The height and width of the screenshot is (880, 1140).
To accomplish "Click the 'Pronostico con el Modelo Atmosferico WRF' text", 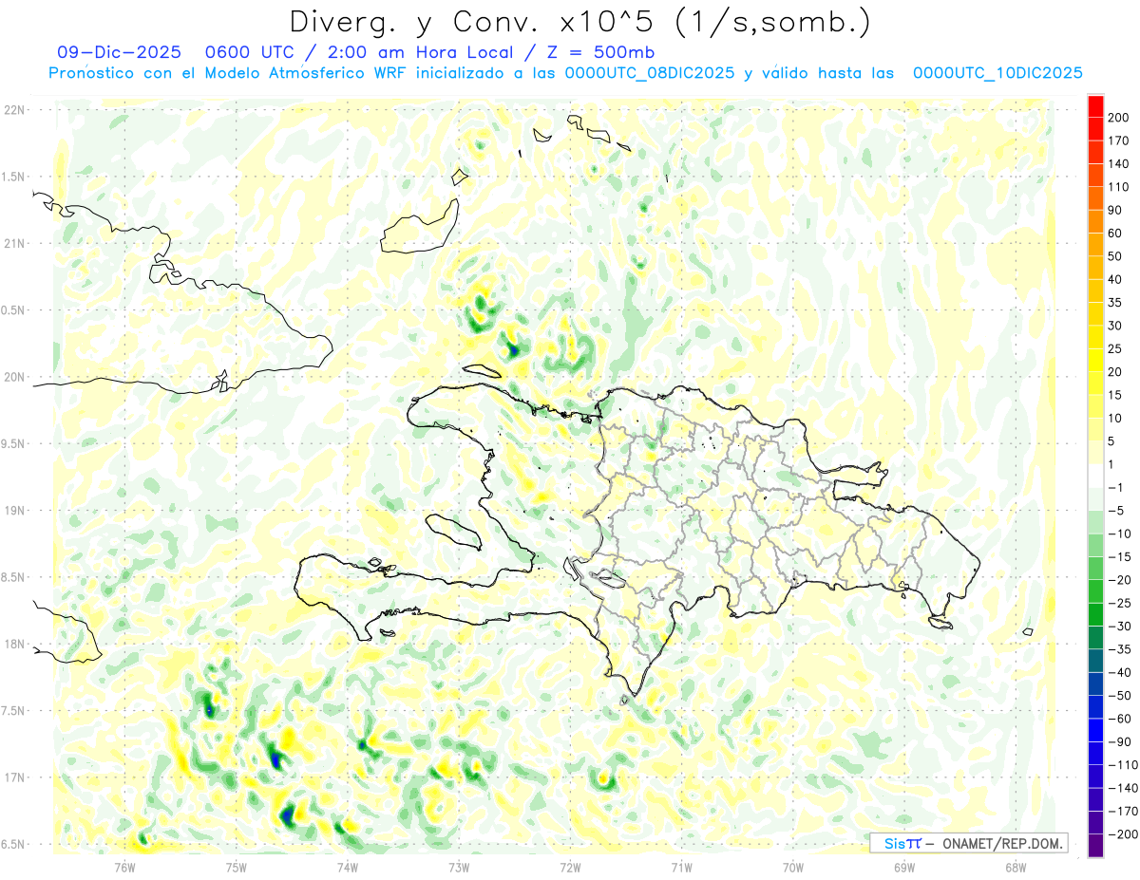I will 229,73.
